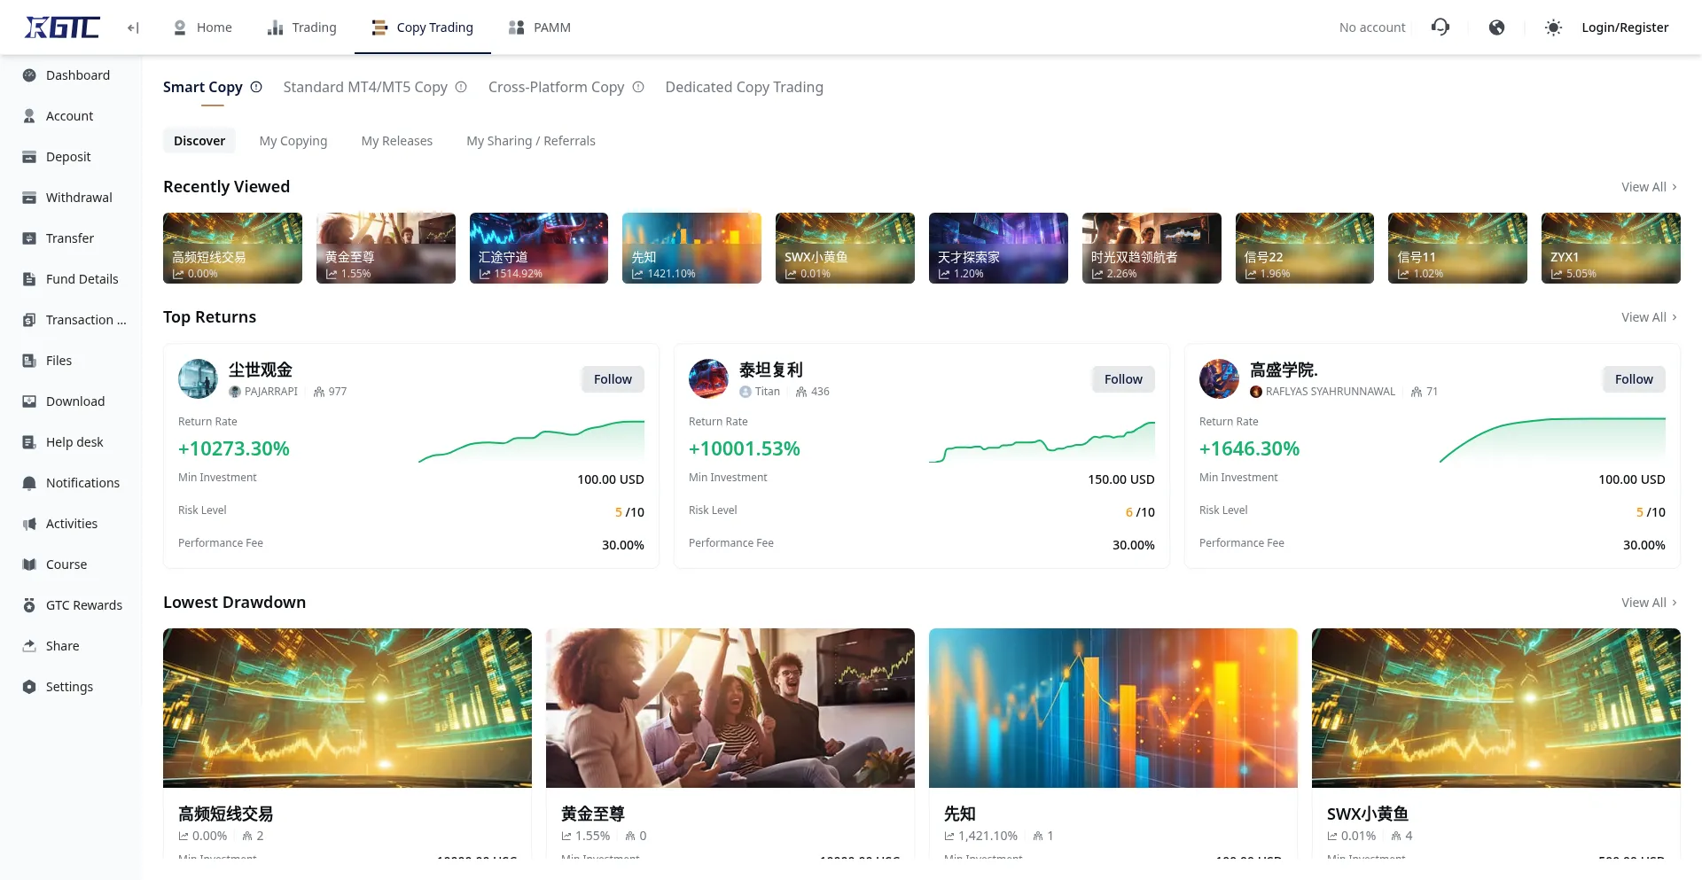Open recently viewed ZYX1 thumbnail
This screenshot has height=880, width=1702.
point(1611,248)
